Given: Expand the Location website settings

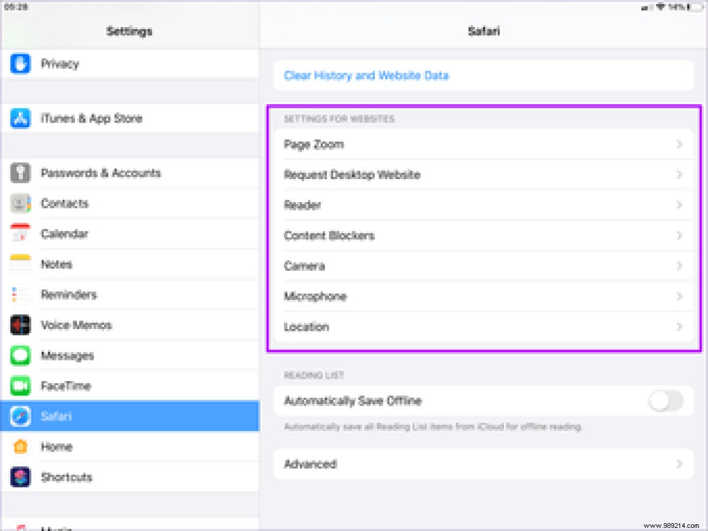Looking at the screenshot, I should (483, 327).
